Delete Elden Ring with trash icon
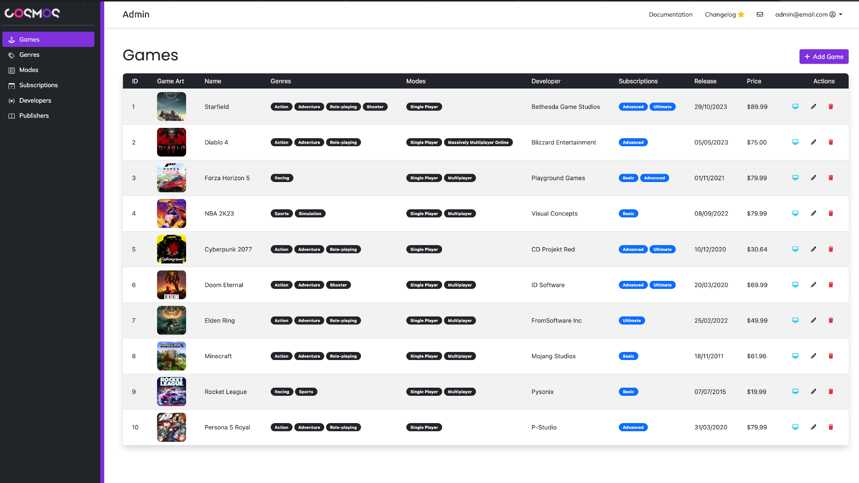The width and height of the screenshot is (859, 483). (x=831, y=320)
